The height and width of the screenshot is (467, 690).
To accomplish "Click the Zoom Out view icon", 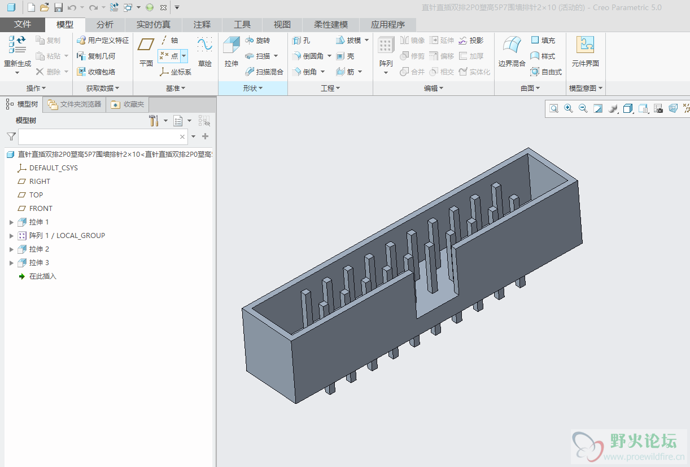I will [x=583, y=109].
